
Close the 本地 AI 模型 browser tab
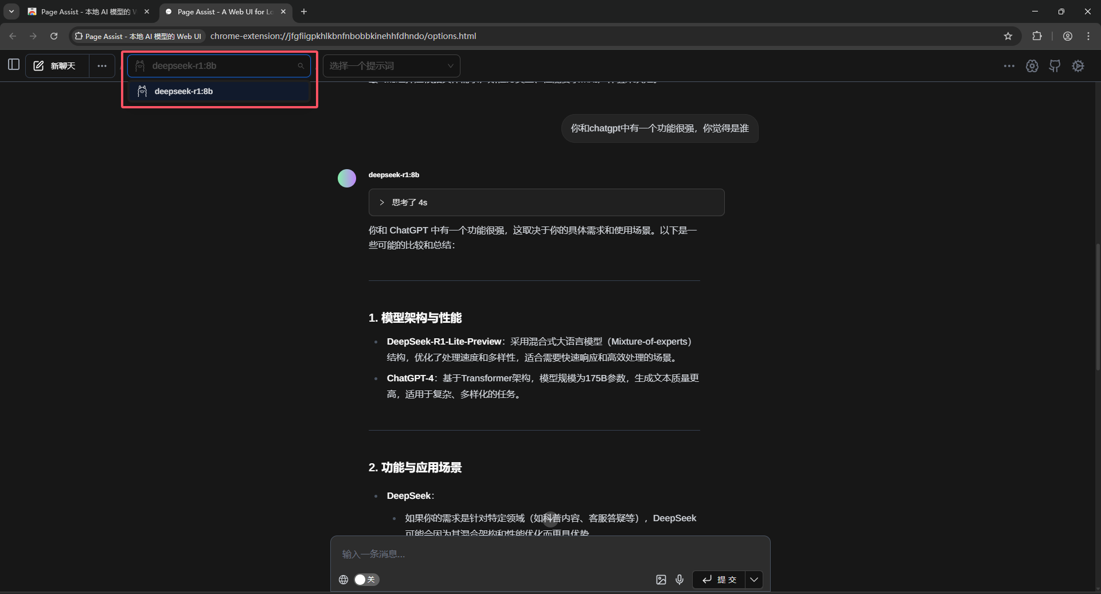pyautogui.click(x=147, y=11)
